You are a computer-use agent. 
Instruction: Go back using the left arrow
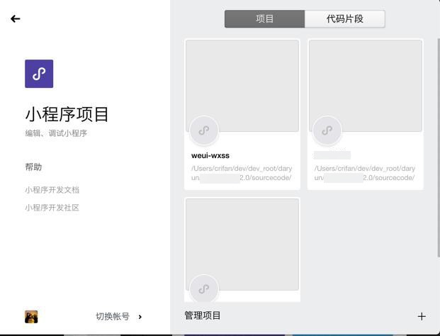pyautogui.click(x=16, y=19)
